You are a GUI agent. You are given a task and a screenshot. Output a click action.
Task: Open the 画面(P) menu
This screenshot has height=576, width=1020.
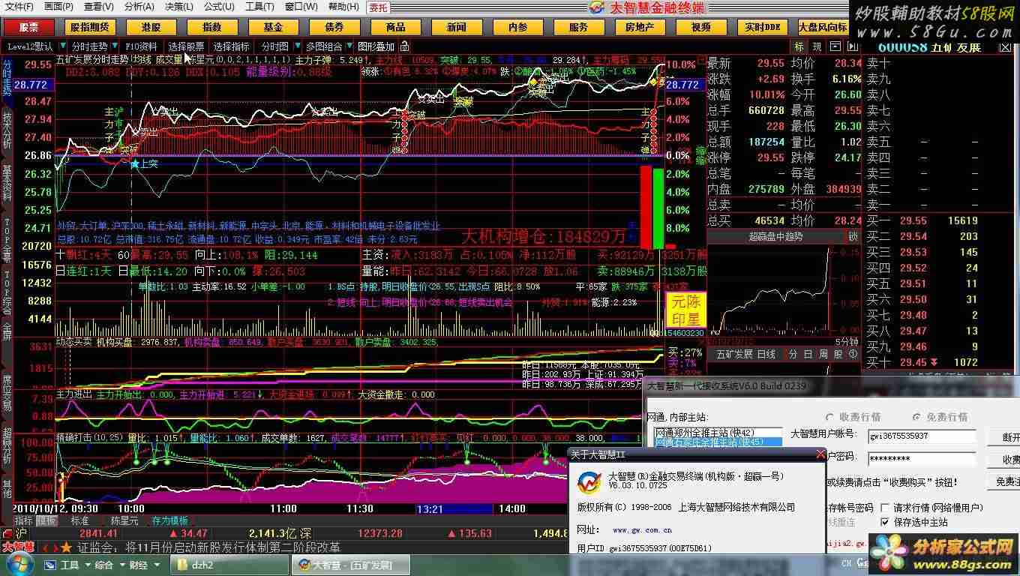(58, 7)
